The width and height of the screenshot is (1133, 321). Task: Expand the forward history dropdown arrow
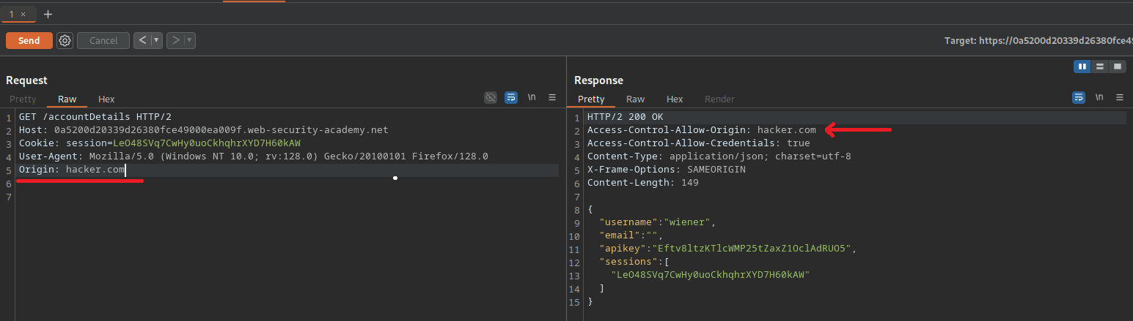189,41
